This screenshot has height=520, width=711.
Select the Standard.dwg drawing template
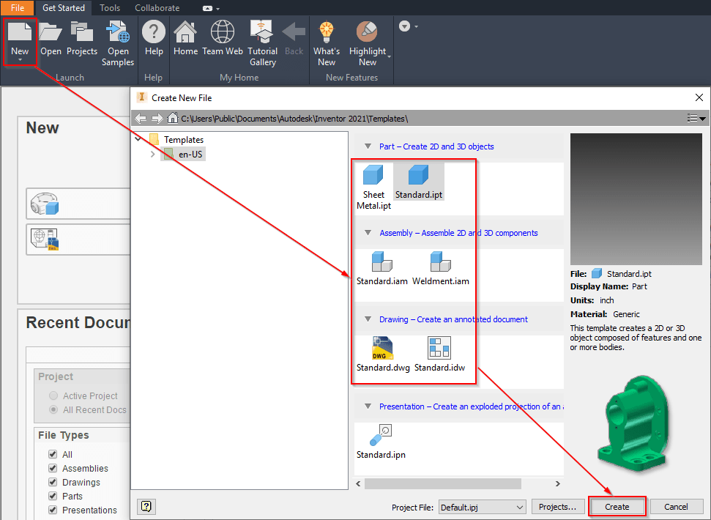[x=383, y=354]
